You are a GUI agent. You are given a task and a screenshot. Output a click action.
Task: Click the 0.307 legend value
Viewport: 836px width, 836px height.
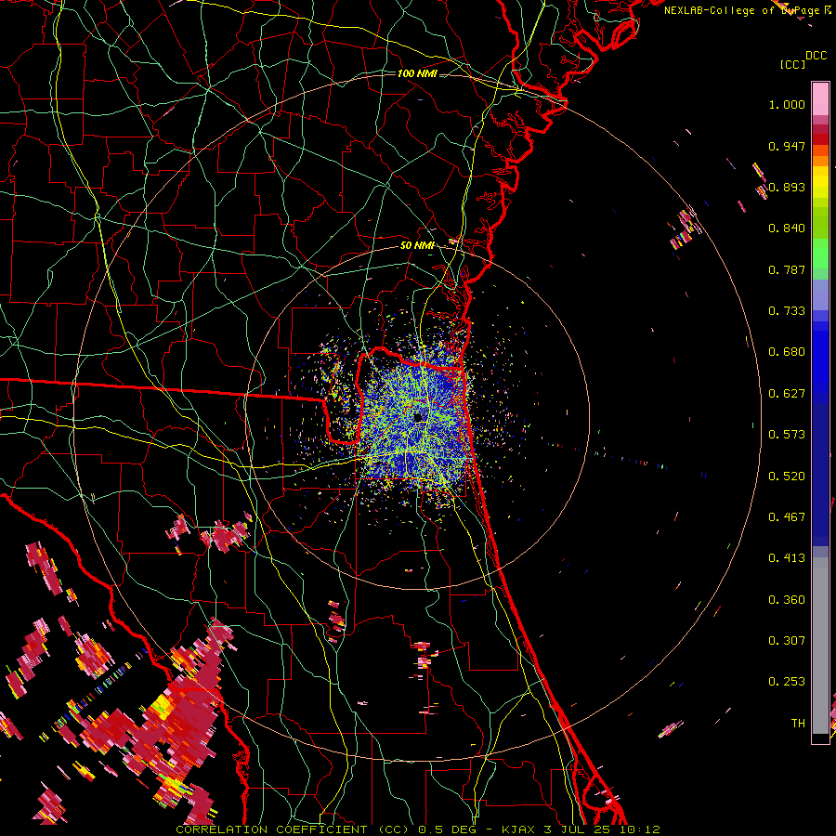(x=787, y=641)
